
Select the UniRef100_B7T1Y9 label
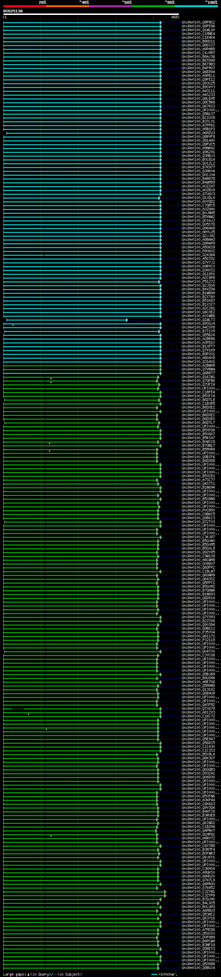pyautogui.click(x=198, y=331)
